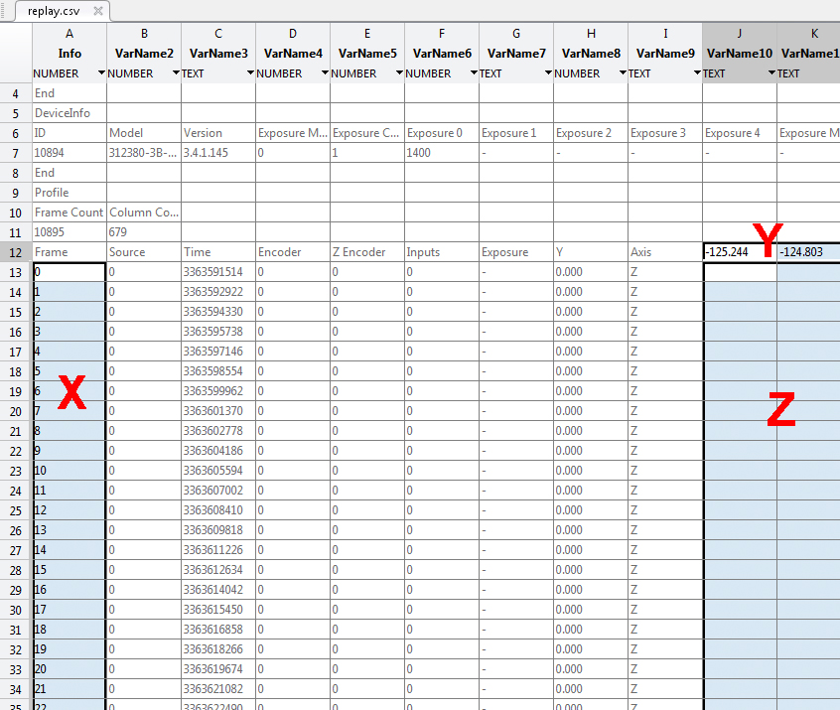Select row 12 by its row header

tap(15, 252)
